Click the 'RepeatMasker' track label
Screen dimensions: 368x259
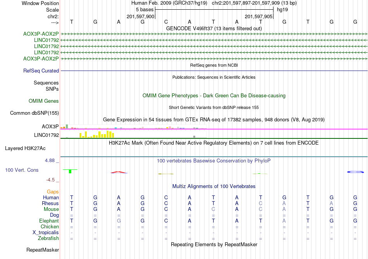43,250
